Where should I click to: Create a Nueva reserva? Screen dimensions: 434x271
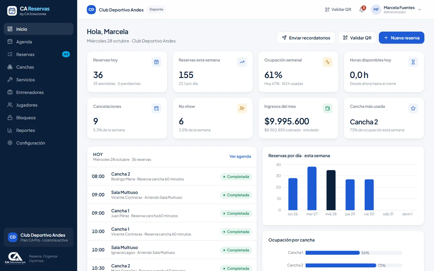[x=401, y=38]
